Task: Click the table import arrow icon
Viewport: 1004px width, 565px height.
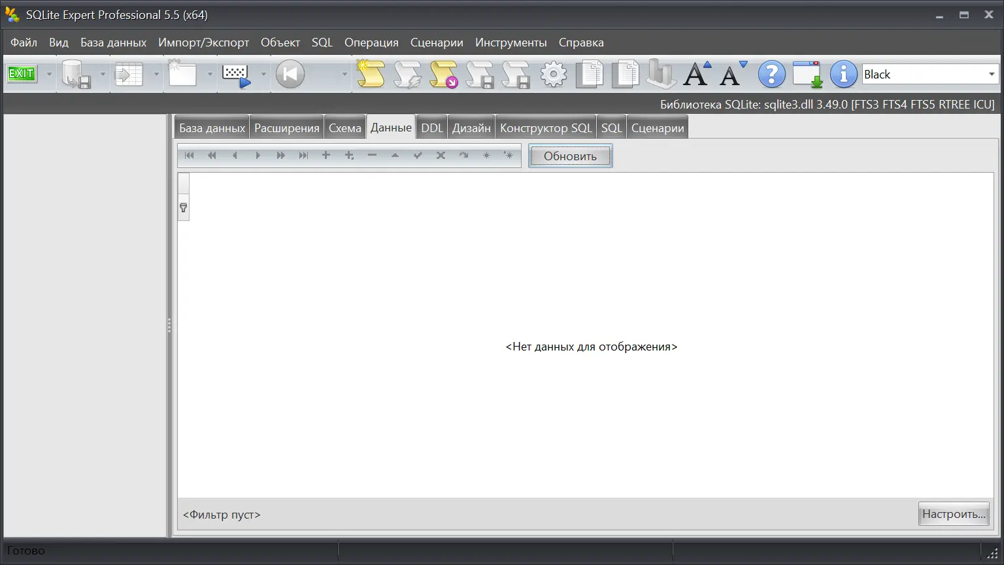Action: tap(129, 74)
